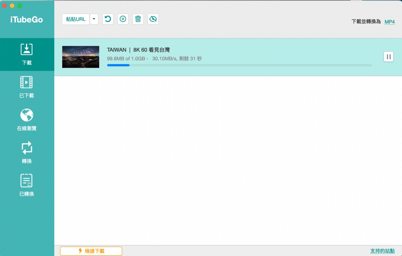Open the 轉換 convert section
Image resolution: width=402 pixels, height=256 pixels.
[x=27, y=153]
